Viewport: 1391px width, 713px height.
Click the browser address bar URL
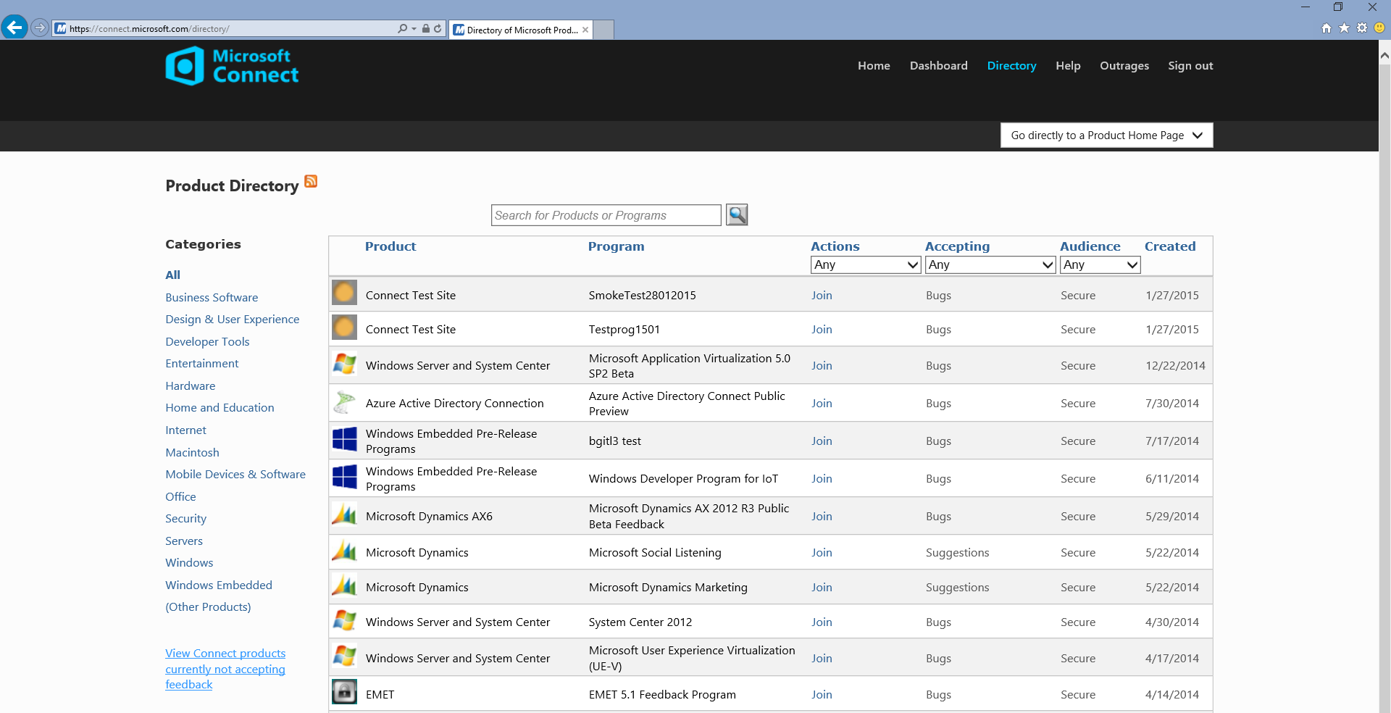(225, 29)
